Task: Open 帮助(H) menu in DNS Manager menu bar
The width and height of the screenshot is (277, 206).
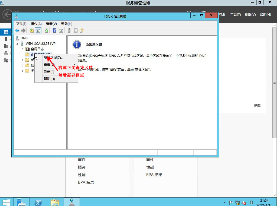Action: (x=67, y=24)
